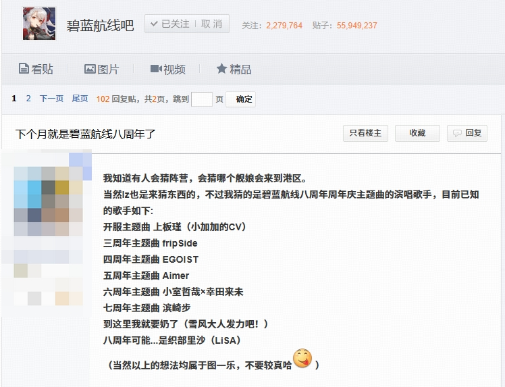505x387 pixels.
Task: Click the first post line 我知道有人会猜阵营
Action: (205, 178)
